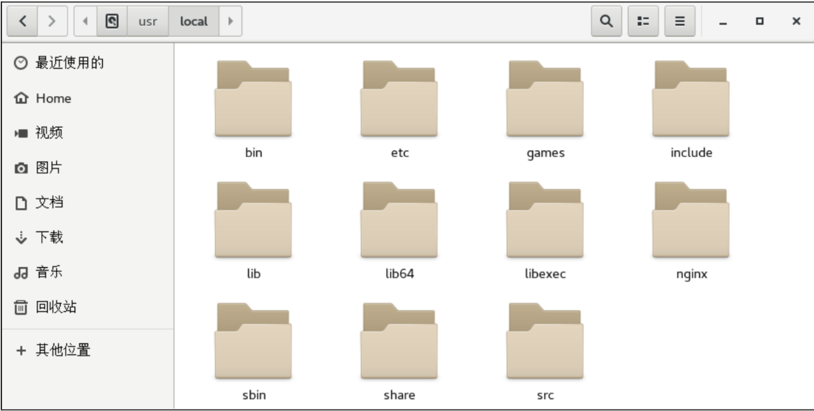Viewport: 814px width, 411px height.
Task: Go to Home in the sidebar
Action: click(88, 98)
